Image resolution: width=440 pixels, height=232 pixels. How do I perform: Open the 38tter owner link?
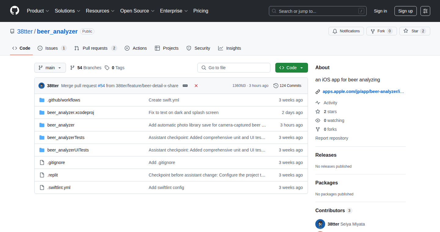pos(25,31)
